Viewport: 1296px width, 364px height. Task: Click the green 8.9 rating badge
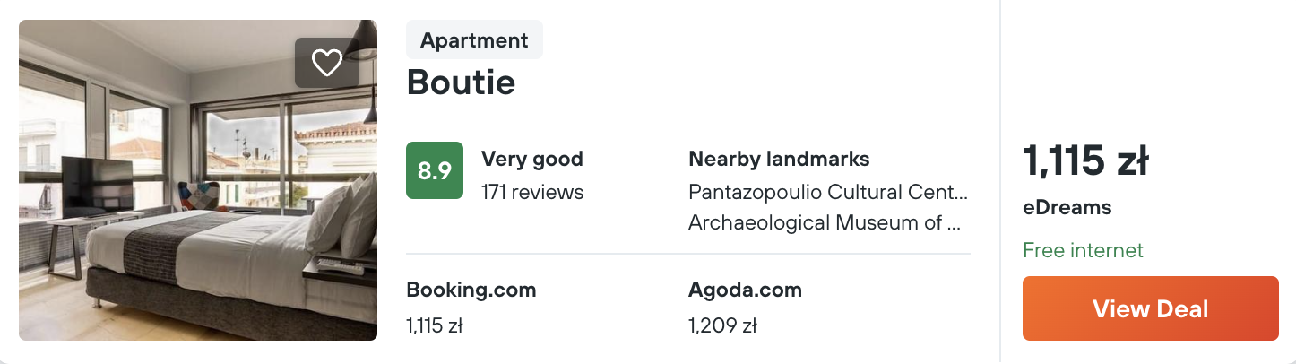435,170
